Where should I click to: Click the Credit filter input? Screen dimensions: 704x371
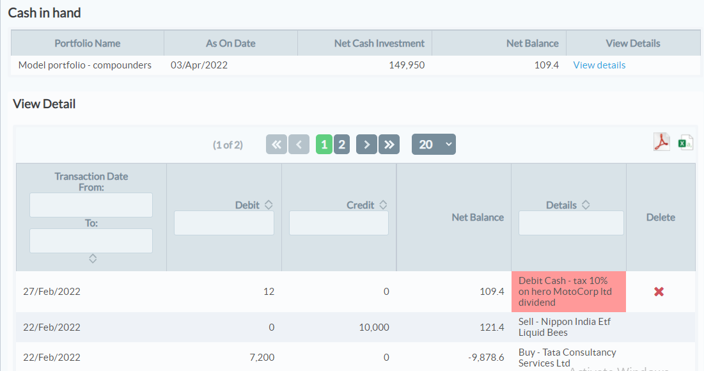click(338, 223)
